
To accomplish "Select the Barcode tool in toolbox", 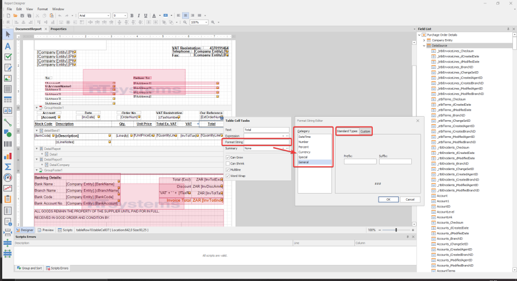I will pos(8,144).
